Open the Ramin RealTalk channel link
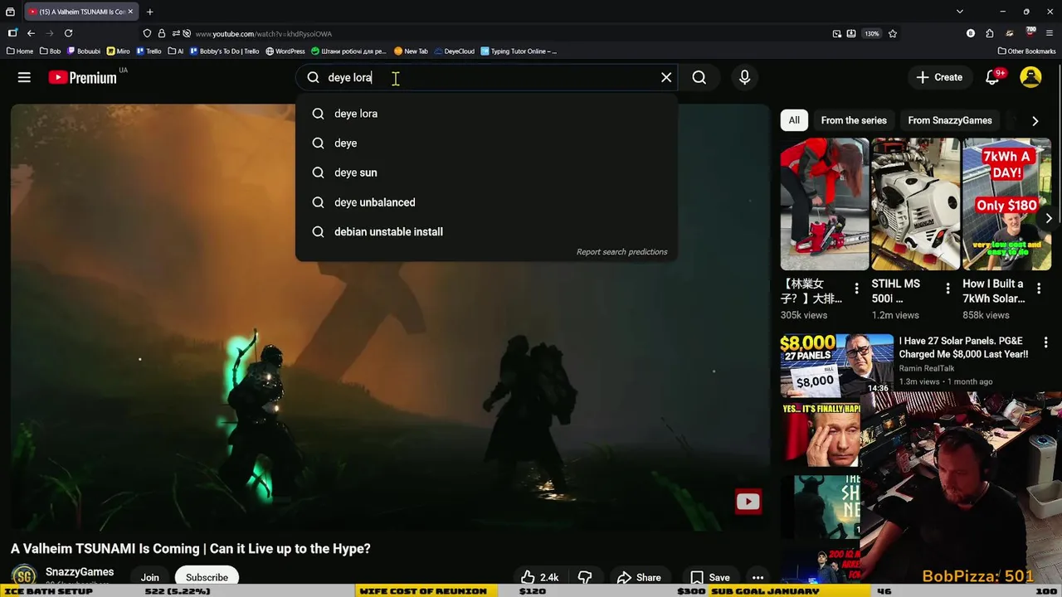This screenshot has height=597, width=1062. tap(926, 368)
